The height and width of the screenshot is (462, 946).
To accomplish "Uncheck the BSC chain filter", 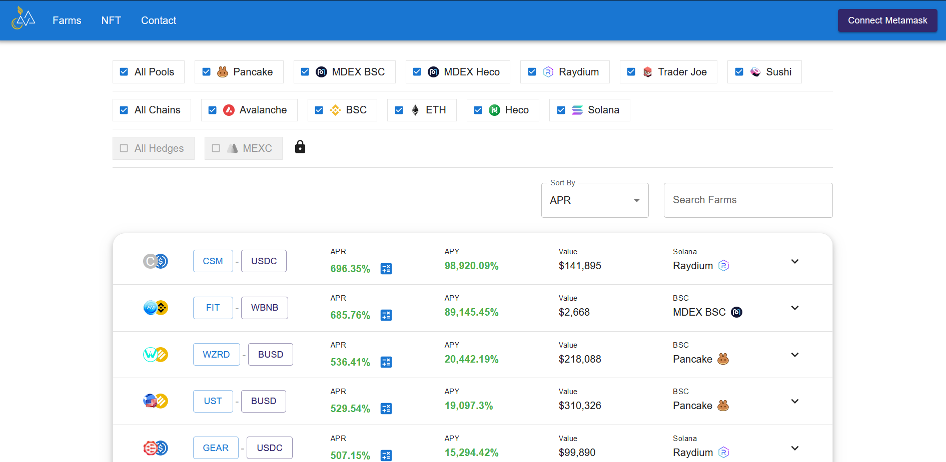I will pyautogui.click(x=319, y=110).
